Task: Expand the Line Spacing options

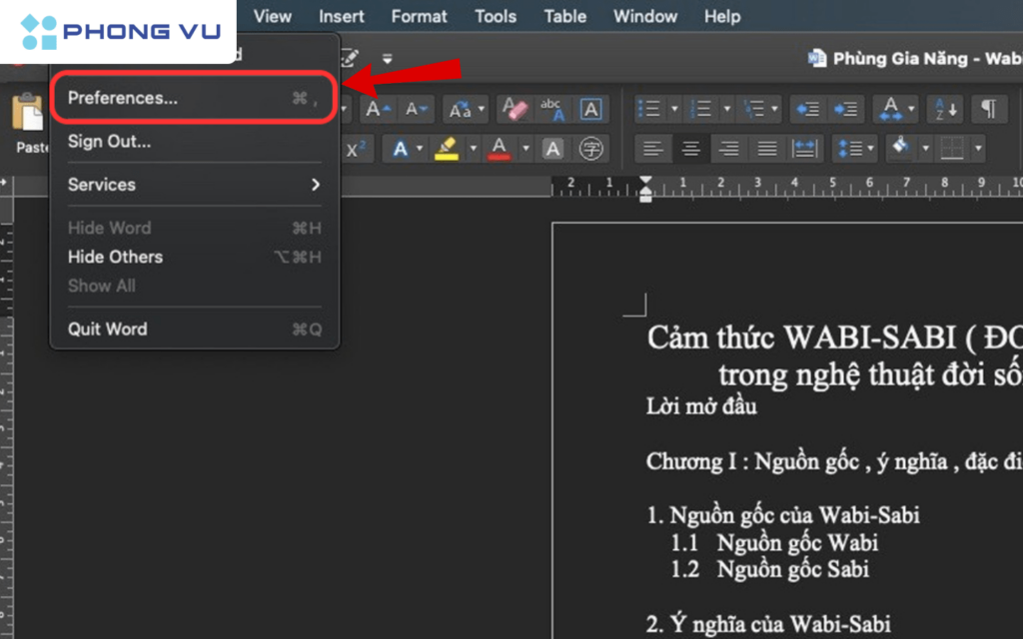Action: coord(870,148)
